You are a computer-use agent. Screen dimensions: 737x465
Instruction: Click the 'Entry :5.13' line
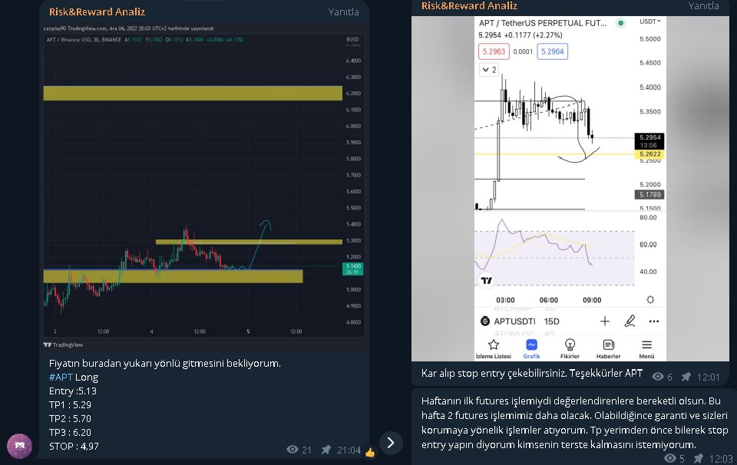click(x=72, y=391)
